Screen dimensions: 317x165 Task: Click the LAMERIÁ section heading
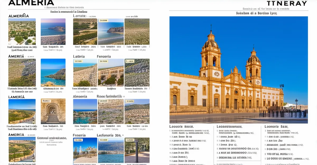click(16, 97)
